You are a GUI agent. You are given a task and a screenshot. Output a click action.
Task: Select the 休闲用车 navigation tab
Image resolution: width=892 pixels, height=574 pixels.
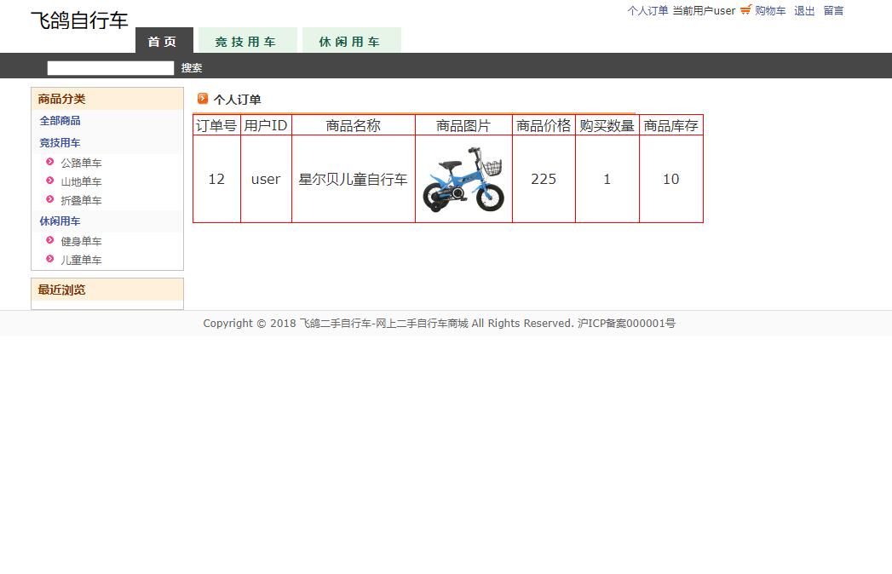click(351, 41)
